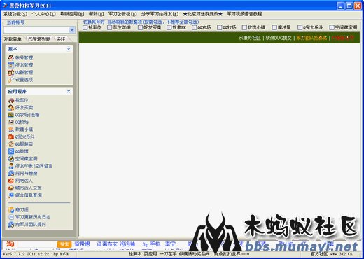Toggle the QQ农场 checkbox
The width and height of the screenshot is (364, 259).
[194, 27]
